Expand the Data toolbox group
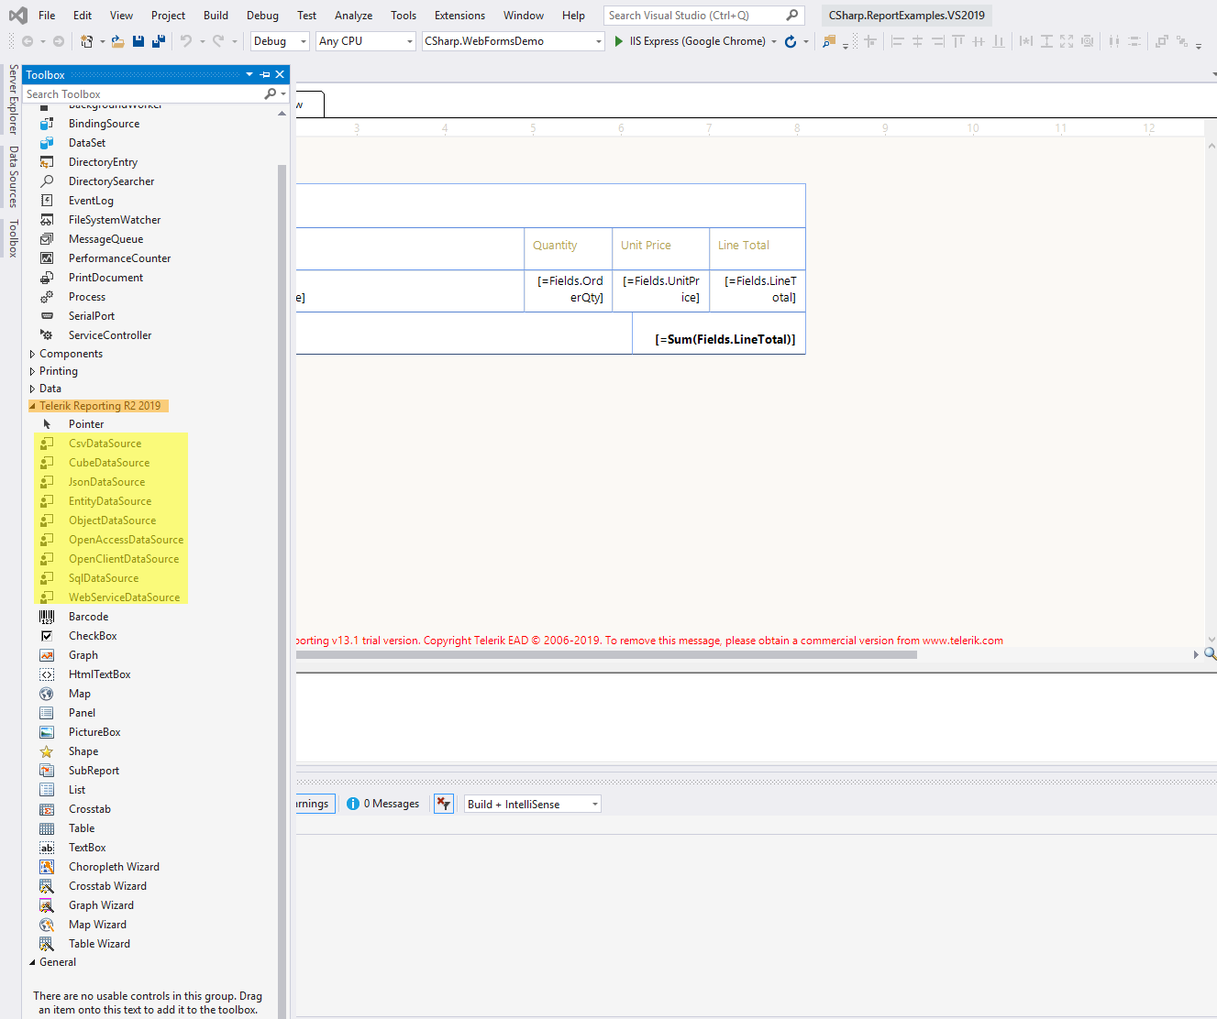Image resolution: width=1217 pixels, height=1019 pixels. (x=32, y=389)
